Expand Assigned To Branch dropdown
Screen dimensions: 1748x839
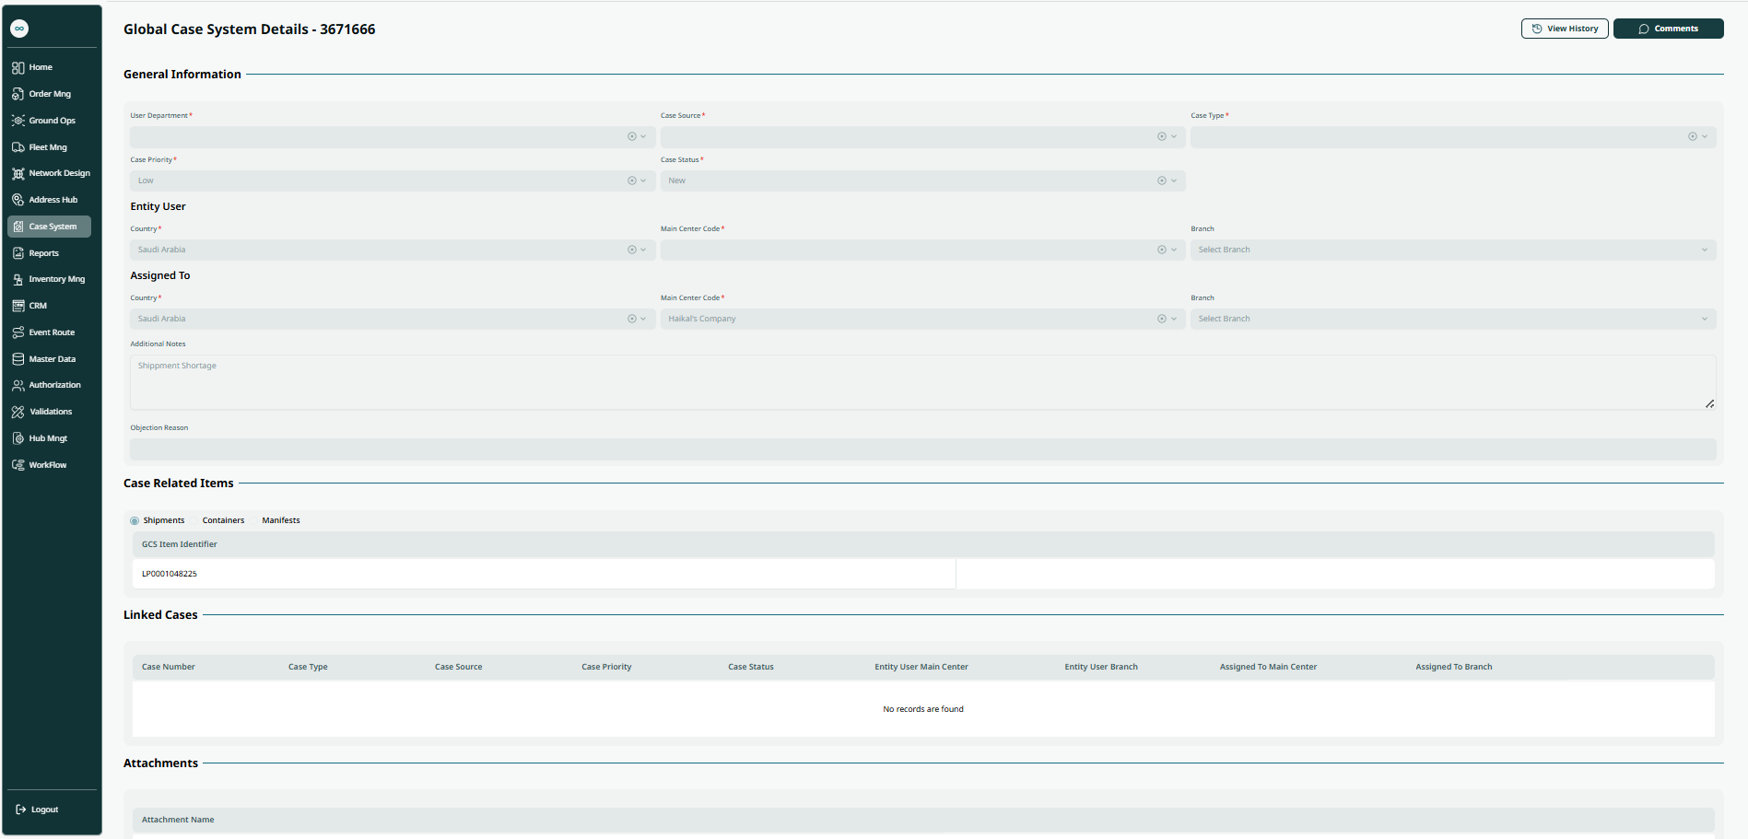coord(1704,319)
